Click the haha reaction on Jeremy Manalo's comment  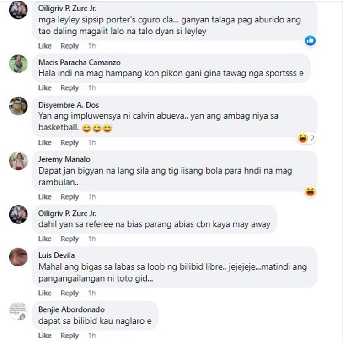(310, 192)
